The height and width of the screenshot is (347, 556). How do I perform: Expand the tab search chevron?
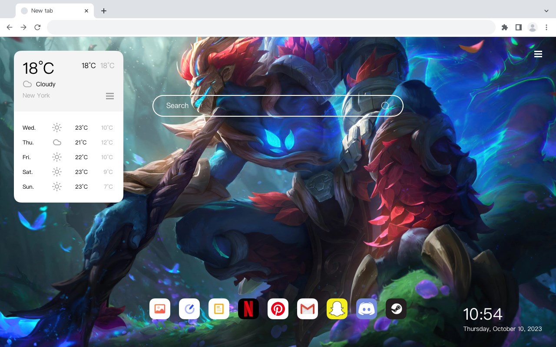[546, 11]
